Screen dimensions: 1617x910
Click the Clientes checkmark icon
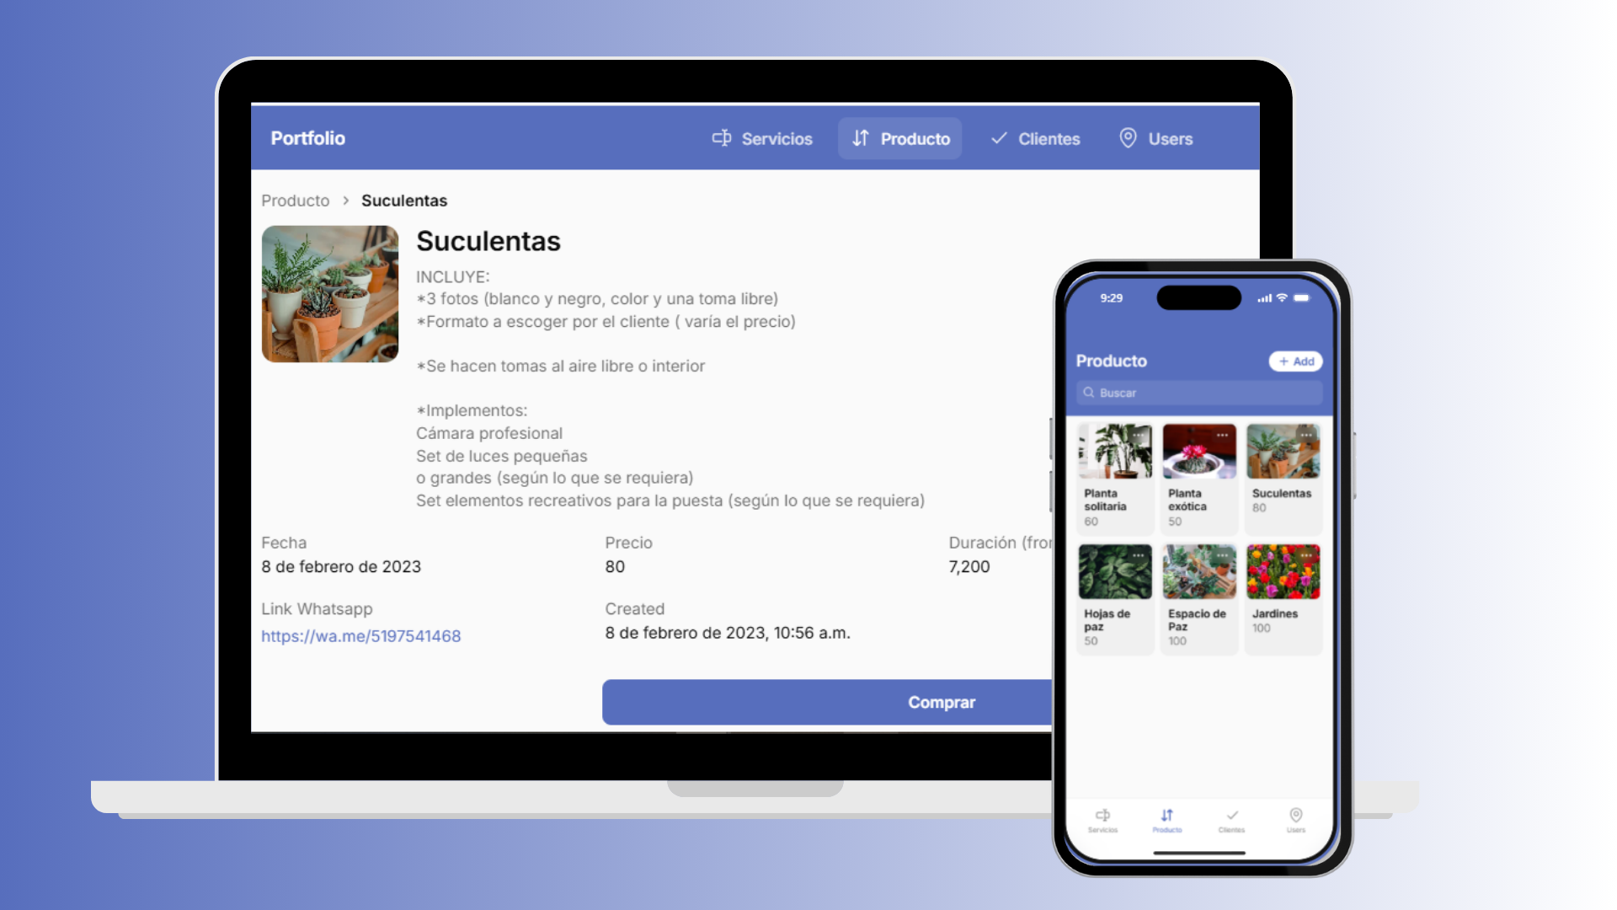point(998,138)
